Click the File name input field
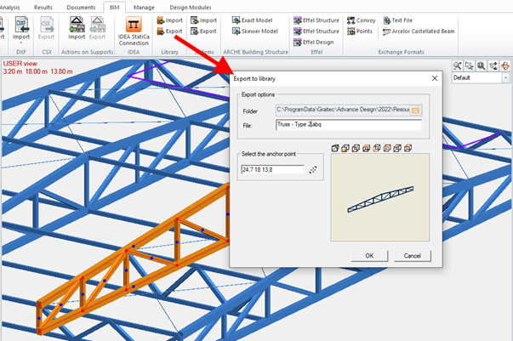This screenshot has width=513, height=341. tap(348, 124)
